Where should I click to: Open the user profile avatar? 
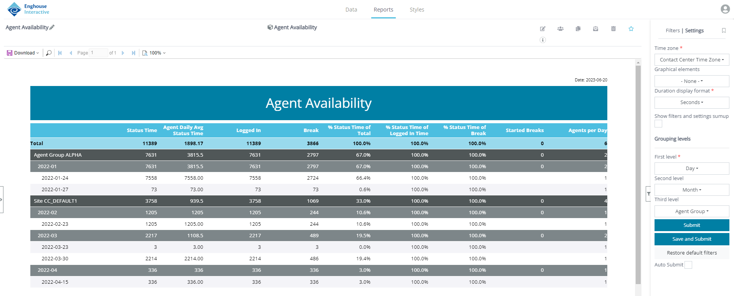tap(725, 9)
